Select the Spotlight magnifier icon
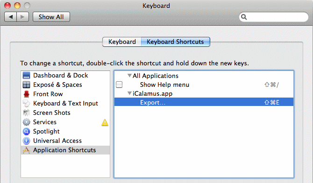The image size is (313, 183). coord(26,131)
